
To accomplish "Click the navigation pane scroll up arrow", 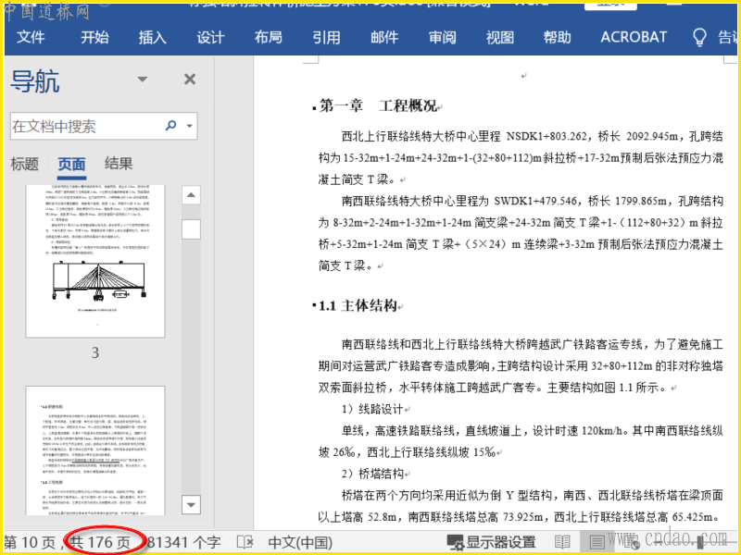I will point(191,195).
